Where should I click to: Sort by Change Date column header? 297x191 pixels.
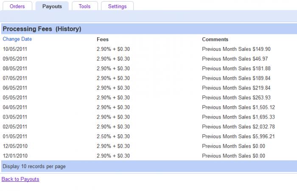coord(17,39)
